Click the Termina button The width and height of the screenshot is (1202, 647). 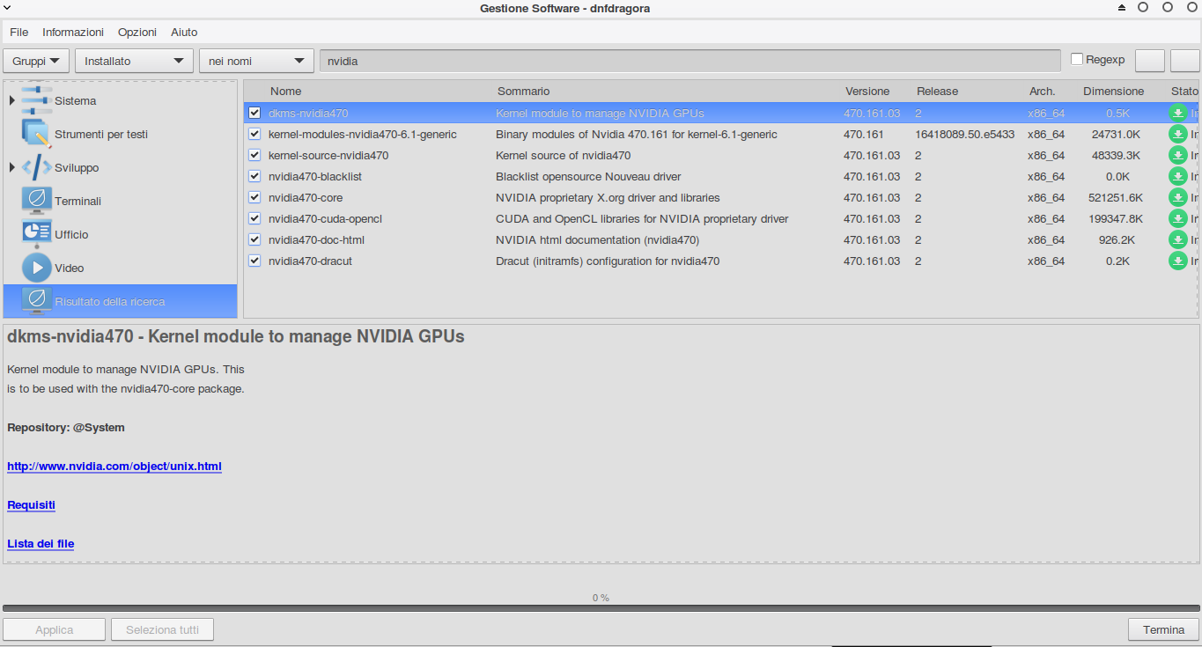tap(1163, 629)
